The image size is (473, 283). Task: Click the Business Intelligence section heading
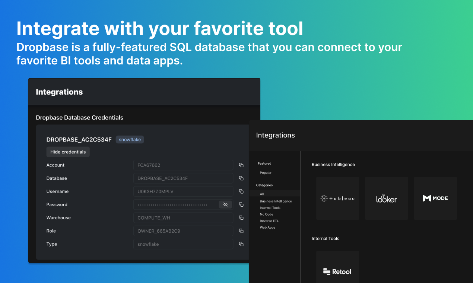coord(333,164)
